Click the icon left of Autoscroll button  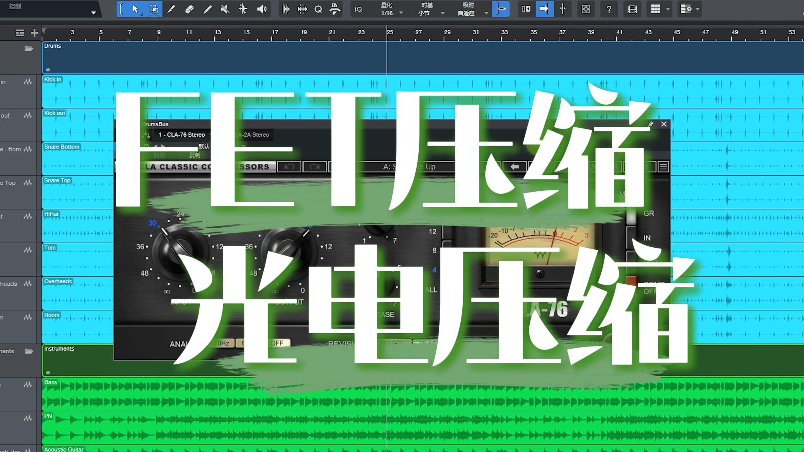tap(526, 9)
